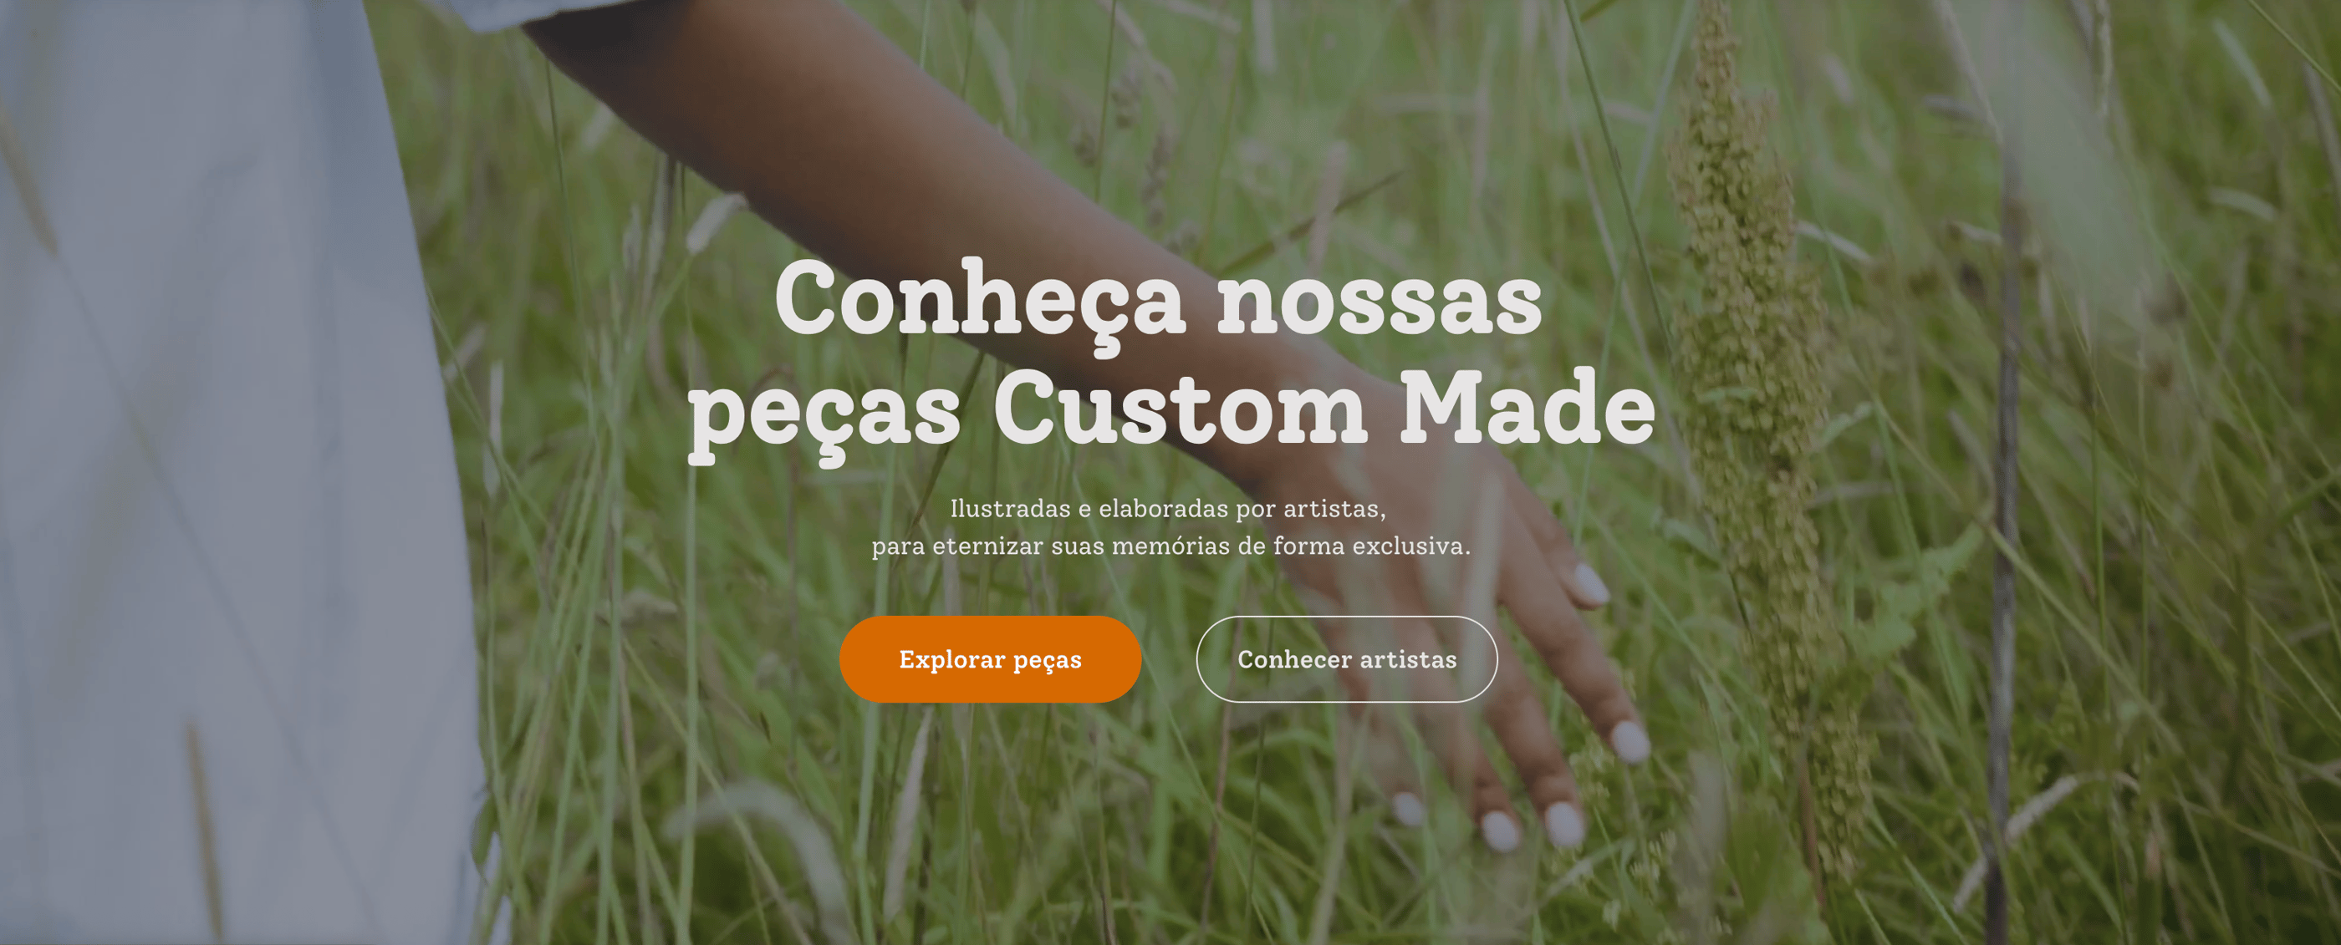
Task: Click the orange Explorar peças button
Action: click(x=990, y=659)
